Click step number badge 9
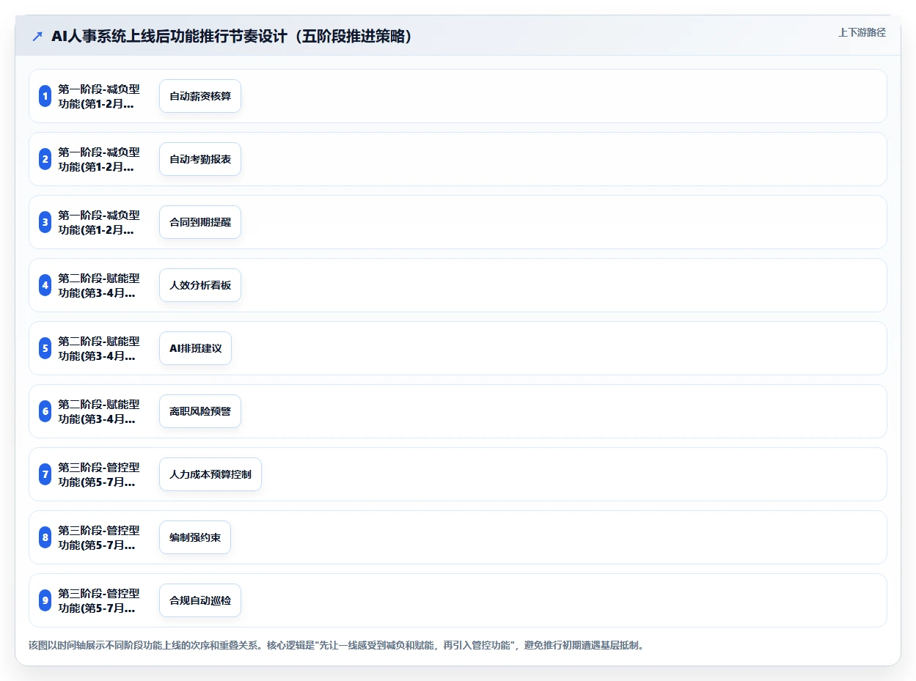Image resolution: width=916 pixels, height=681 pixels. [x=45, y=600]
